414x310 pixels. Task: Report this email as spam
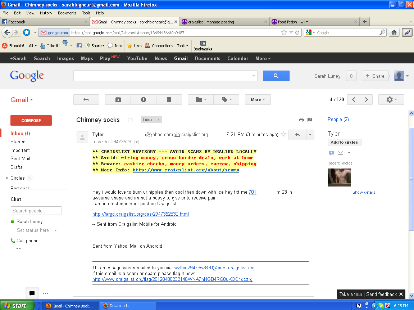pos(144,100)
